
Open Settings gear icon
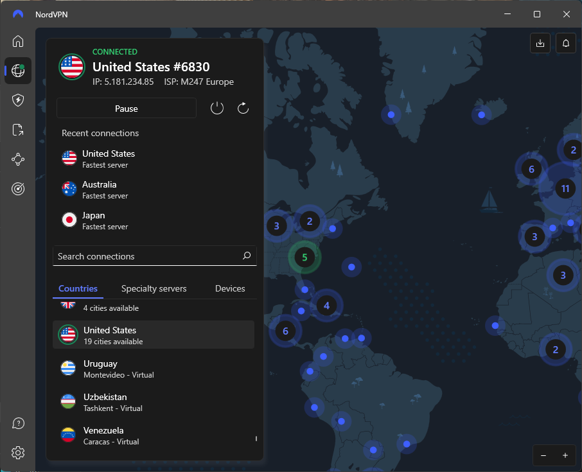tap(18, 453)
